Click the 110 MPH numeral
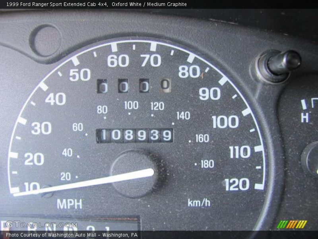Screen dimensions: 318x239 [240, 152]
